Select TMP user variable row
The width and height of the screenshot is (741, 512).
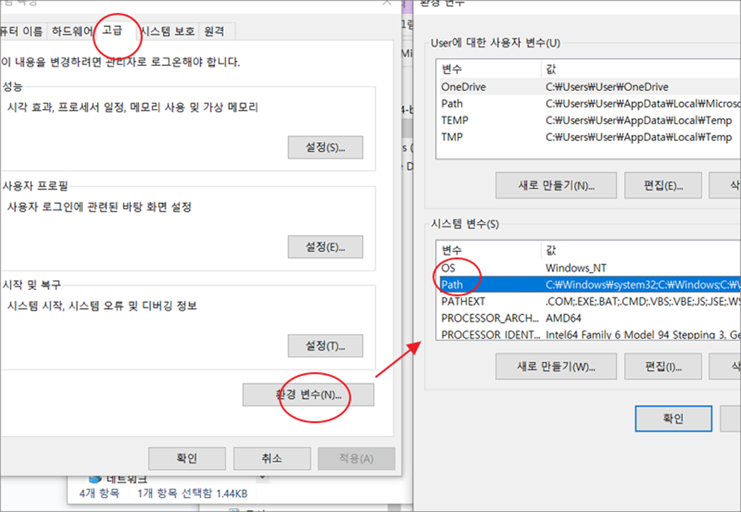pos(588,137)
